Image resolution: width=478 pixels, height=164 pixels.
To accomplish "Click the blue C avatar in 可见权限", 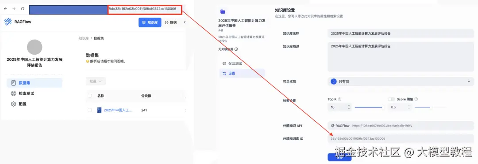I will click(334, 82).
